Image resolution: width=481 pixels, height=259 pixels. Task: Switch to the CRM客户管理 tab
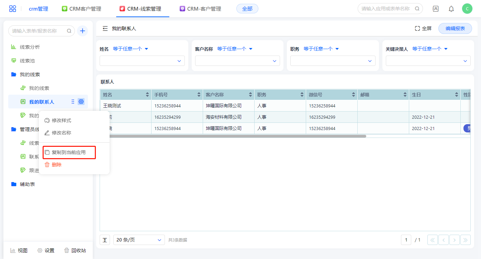click(82, 9)
